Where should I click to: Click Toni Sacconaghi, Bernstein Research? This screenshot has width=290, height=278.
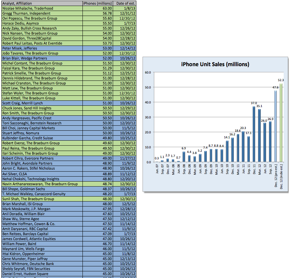pos(42,123)
